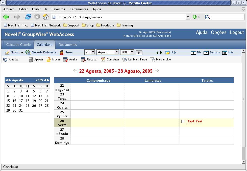
Task: Expand the URL bar history dropdown
Action: [188, 17]
